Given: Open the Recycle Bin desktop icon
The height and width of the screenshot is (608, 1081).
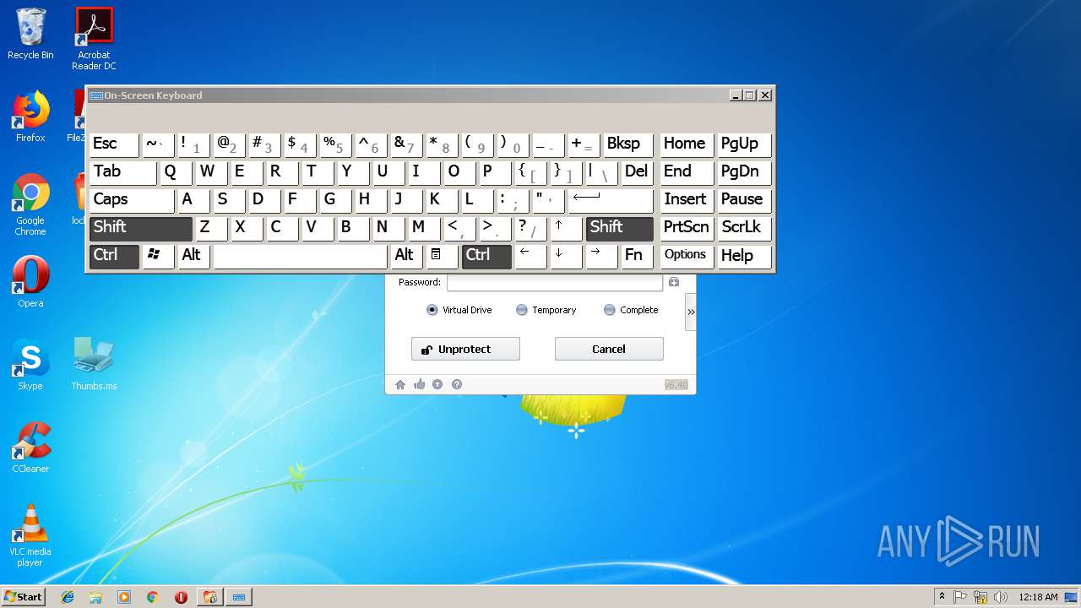Looking at the screenshot, I should [x=30, y=35].
